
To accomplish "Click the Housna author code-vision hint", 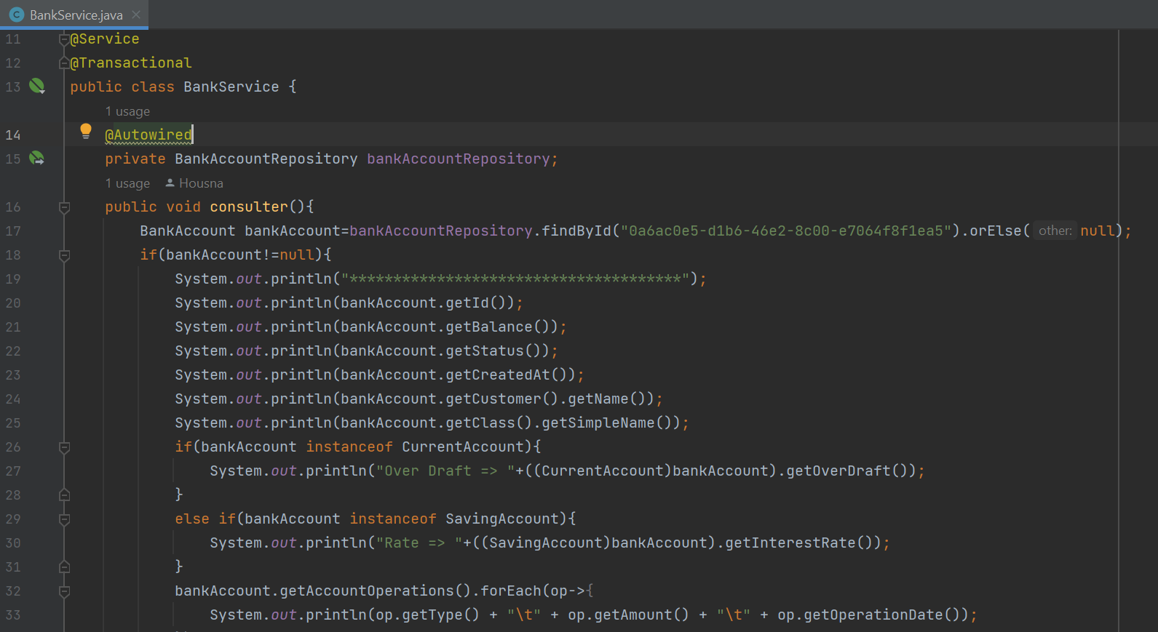I will tap(194, 183).
